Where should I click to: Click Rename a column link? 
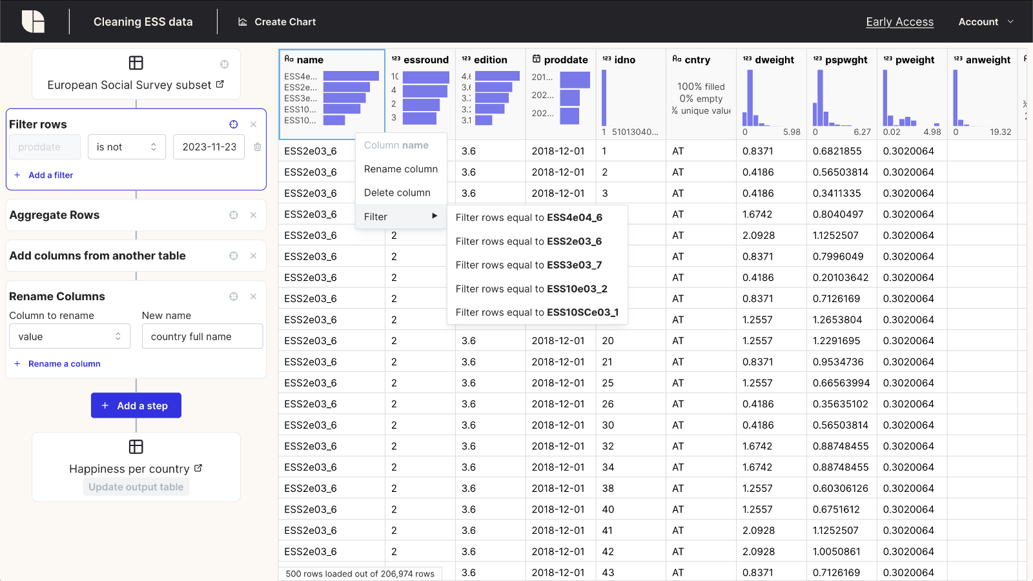tap(57, 364)
